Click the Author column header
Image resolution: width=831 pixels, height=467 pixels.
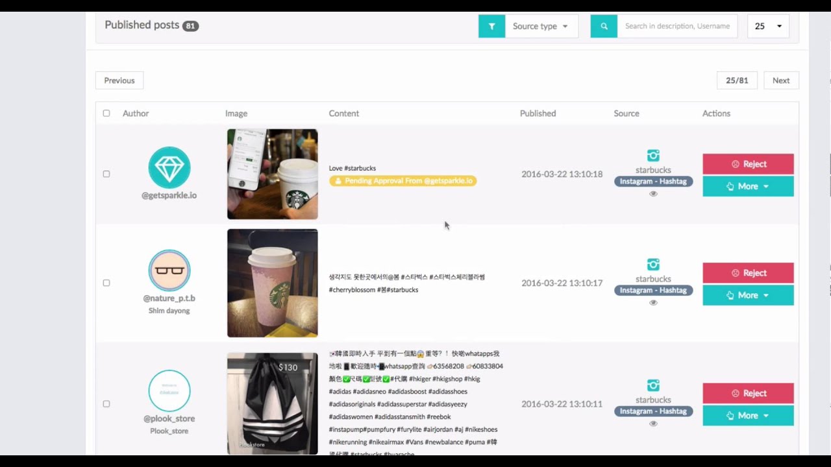point(136,114)
